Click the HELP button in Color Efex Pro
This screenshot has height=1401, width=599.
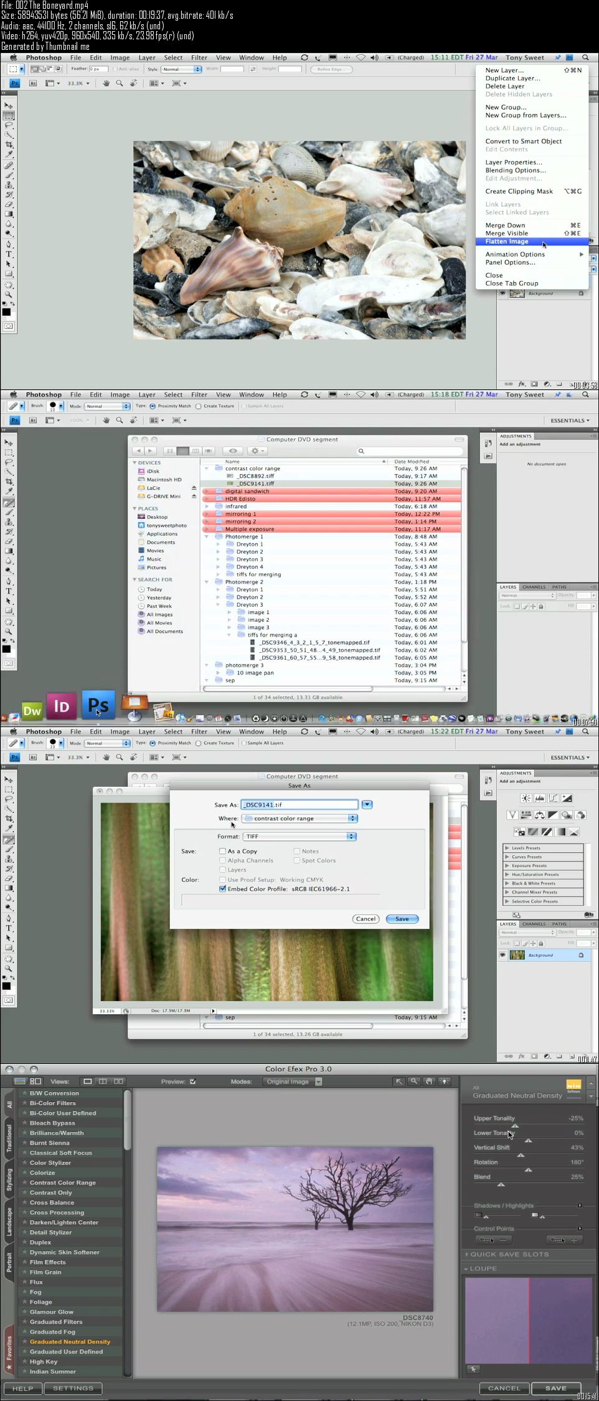(23, 1389)
